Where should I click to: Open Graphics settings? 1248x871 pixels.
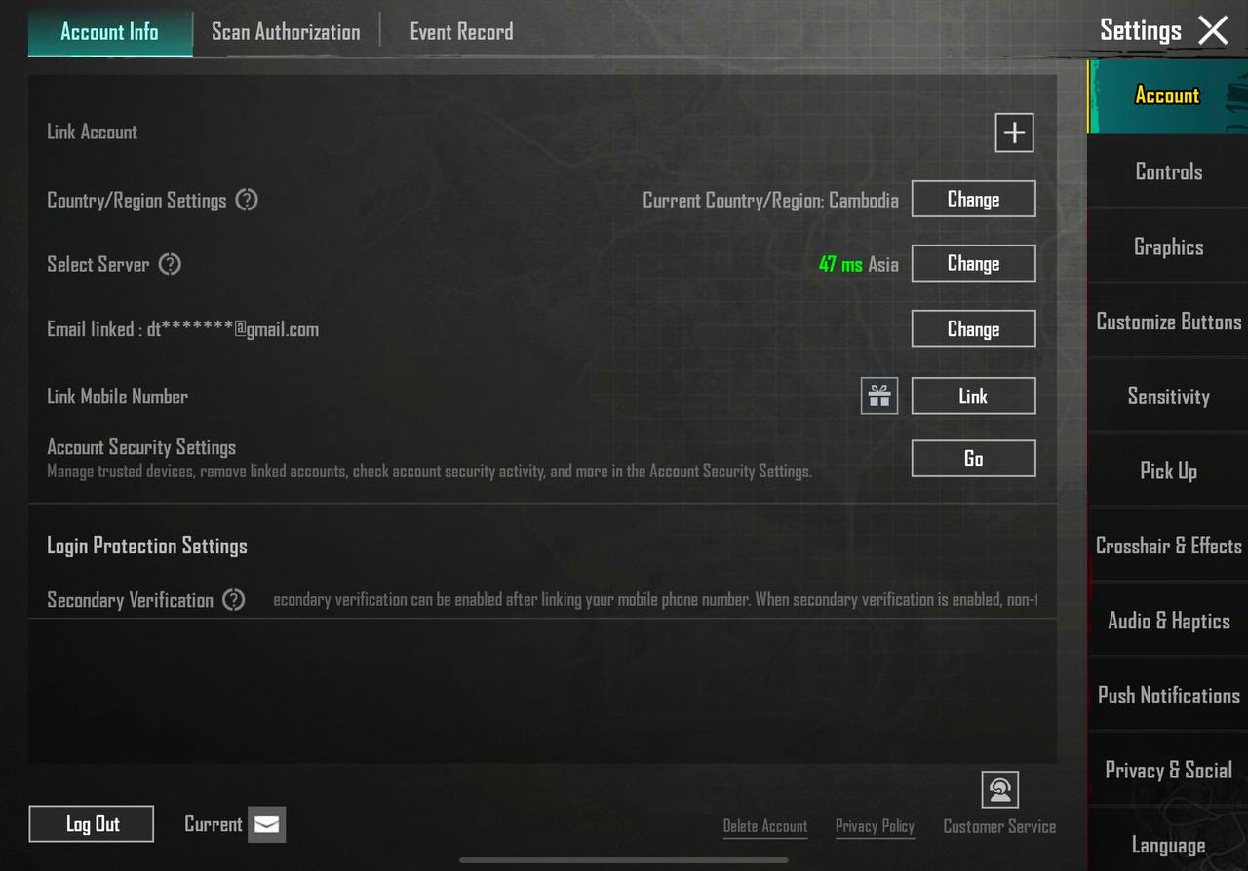pyautogui.click(x=1168, y=246)
